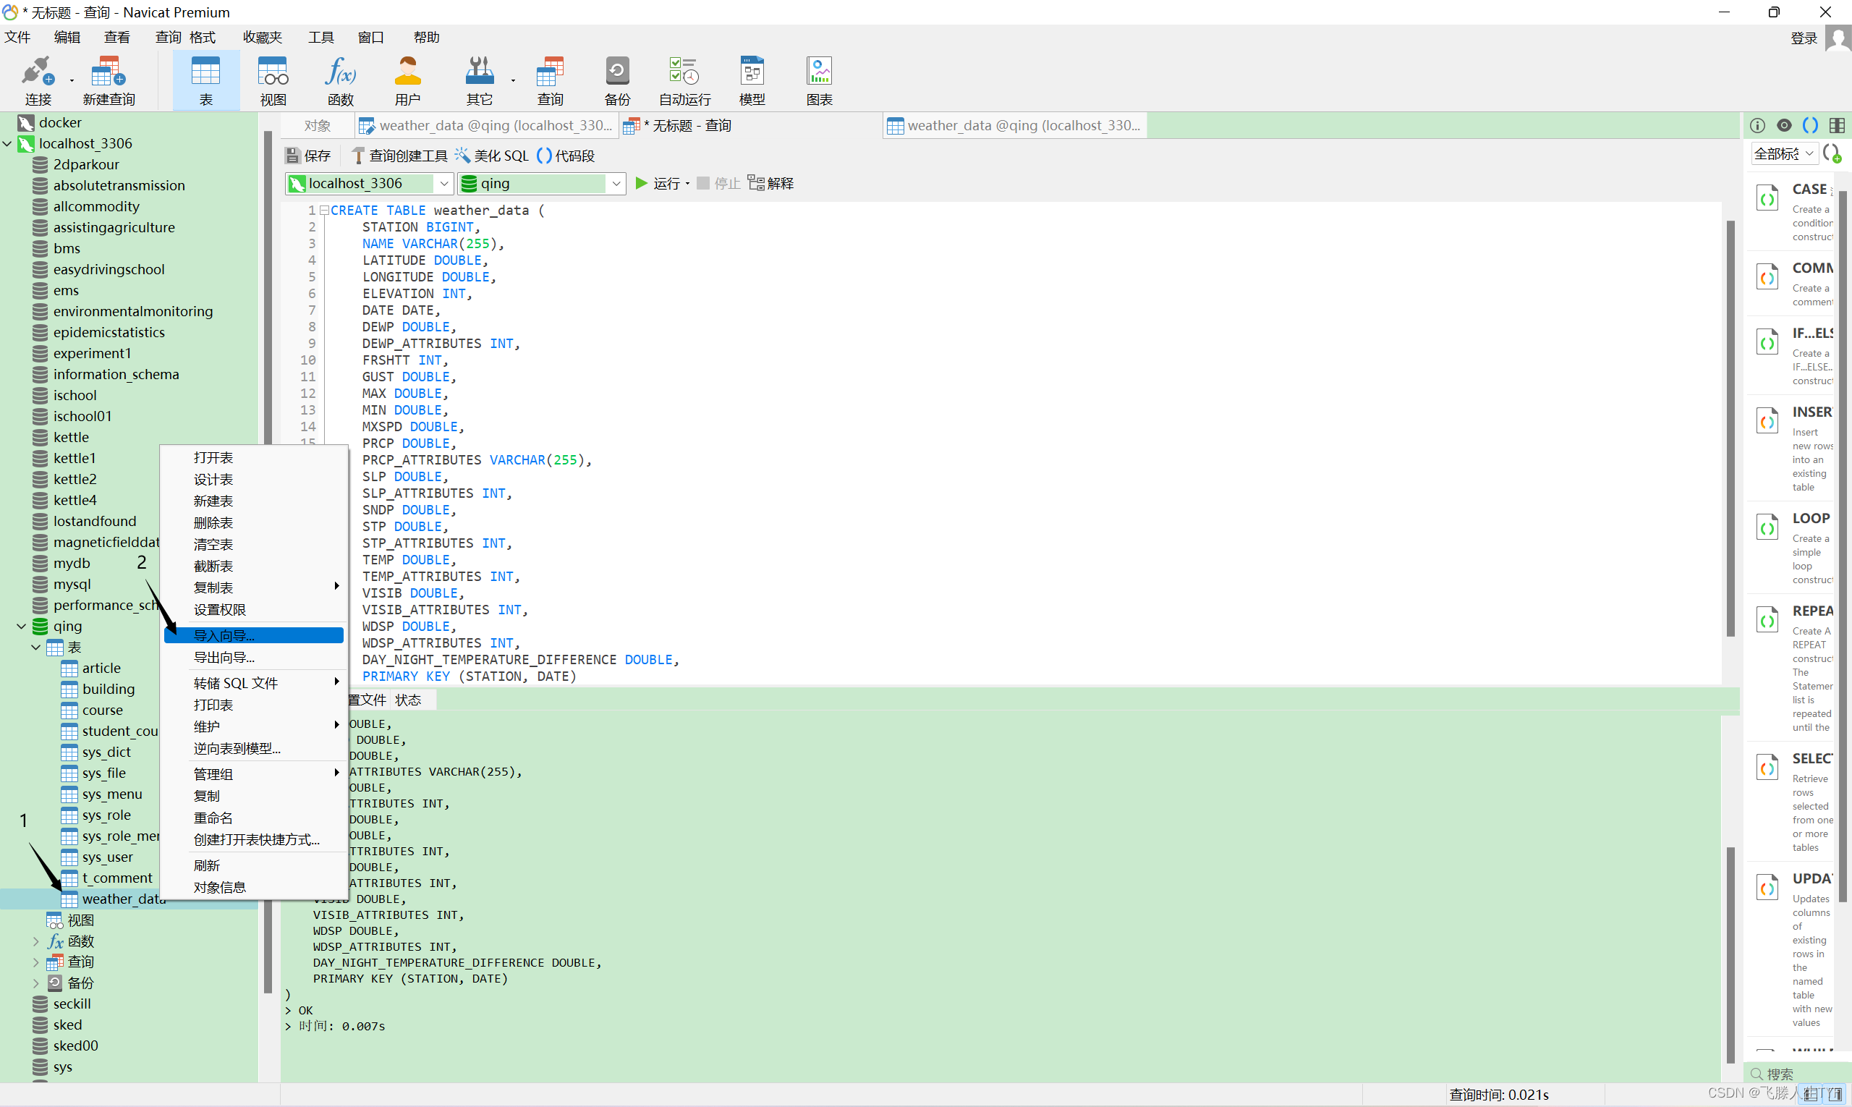Click the 运行 (Run) button
Image resolution: width=1852 pixels, height=1107 pixels.
658,184
